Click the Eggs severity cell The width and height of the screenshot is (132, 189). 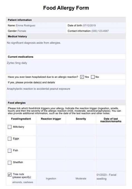[81, 142]
